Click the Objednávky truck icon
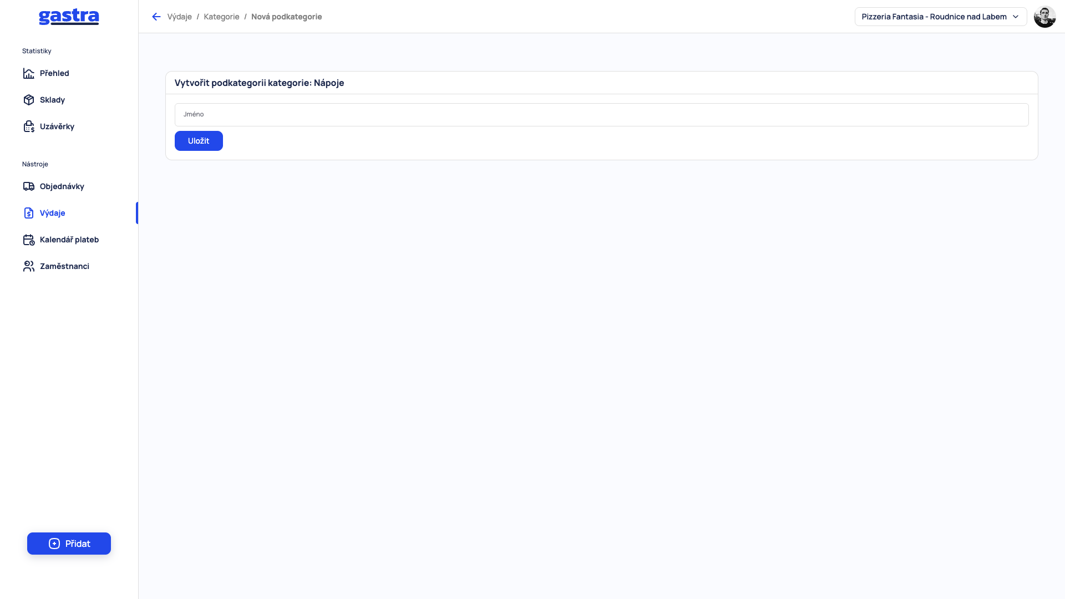Viewport: 1065px width, 599px height. 29,186
